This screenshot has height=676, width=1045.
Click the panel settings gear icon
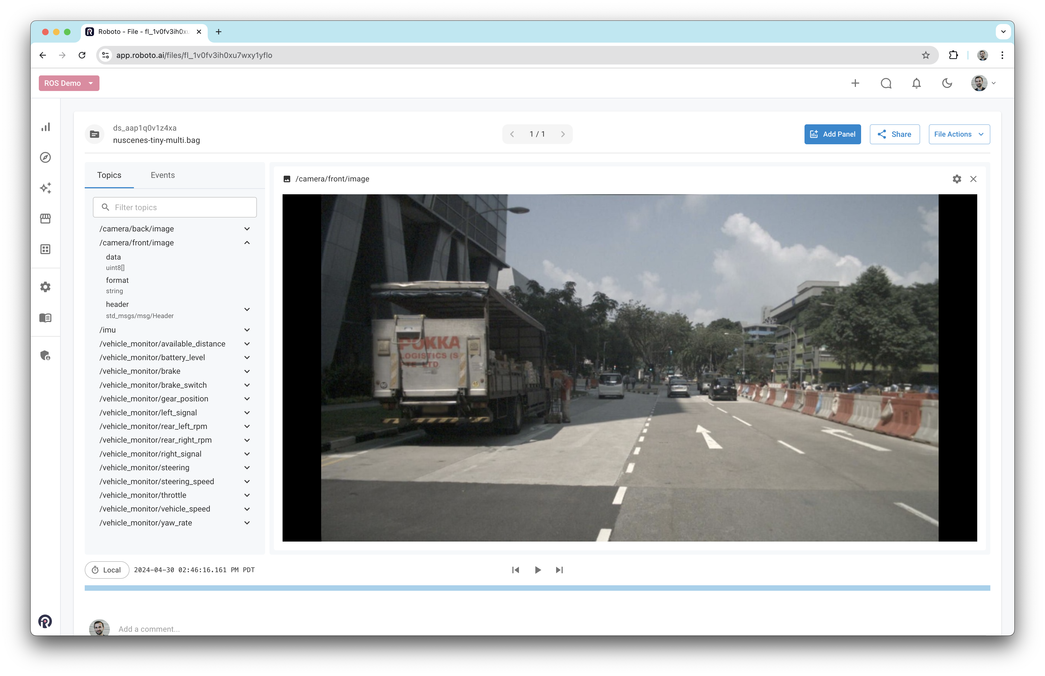(957, 179)
